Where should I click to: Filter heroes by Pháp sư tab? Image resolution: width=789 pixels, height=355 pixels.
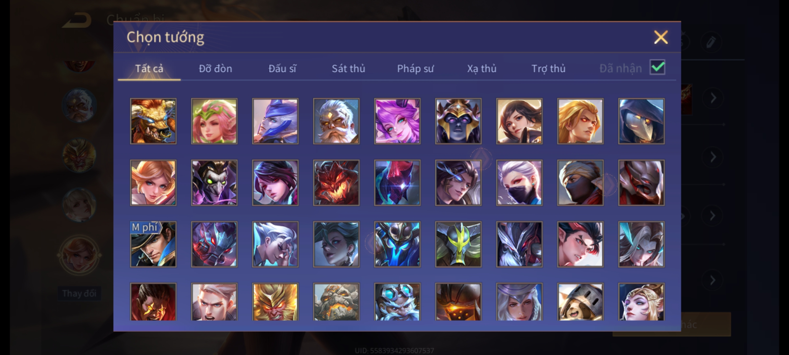coord(416,68)
